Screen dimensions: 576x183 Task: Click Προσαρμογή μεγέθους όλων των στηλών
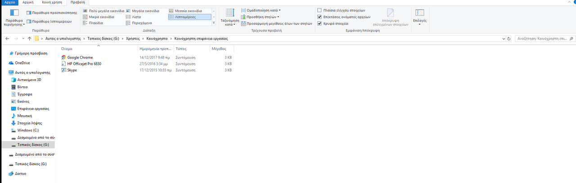[x=276, y=23]
